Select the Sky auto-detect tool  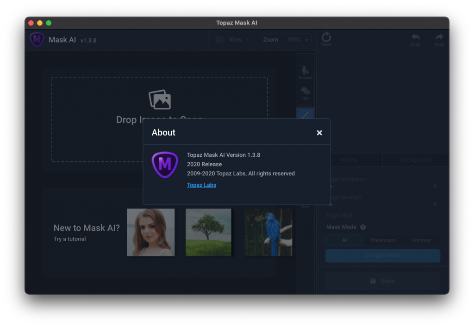(x=306, y=93)
